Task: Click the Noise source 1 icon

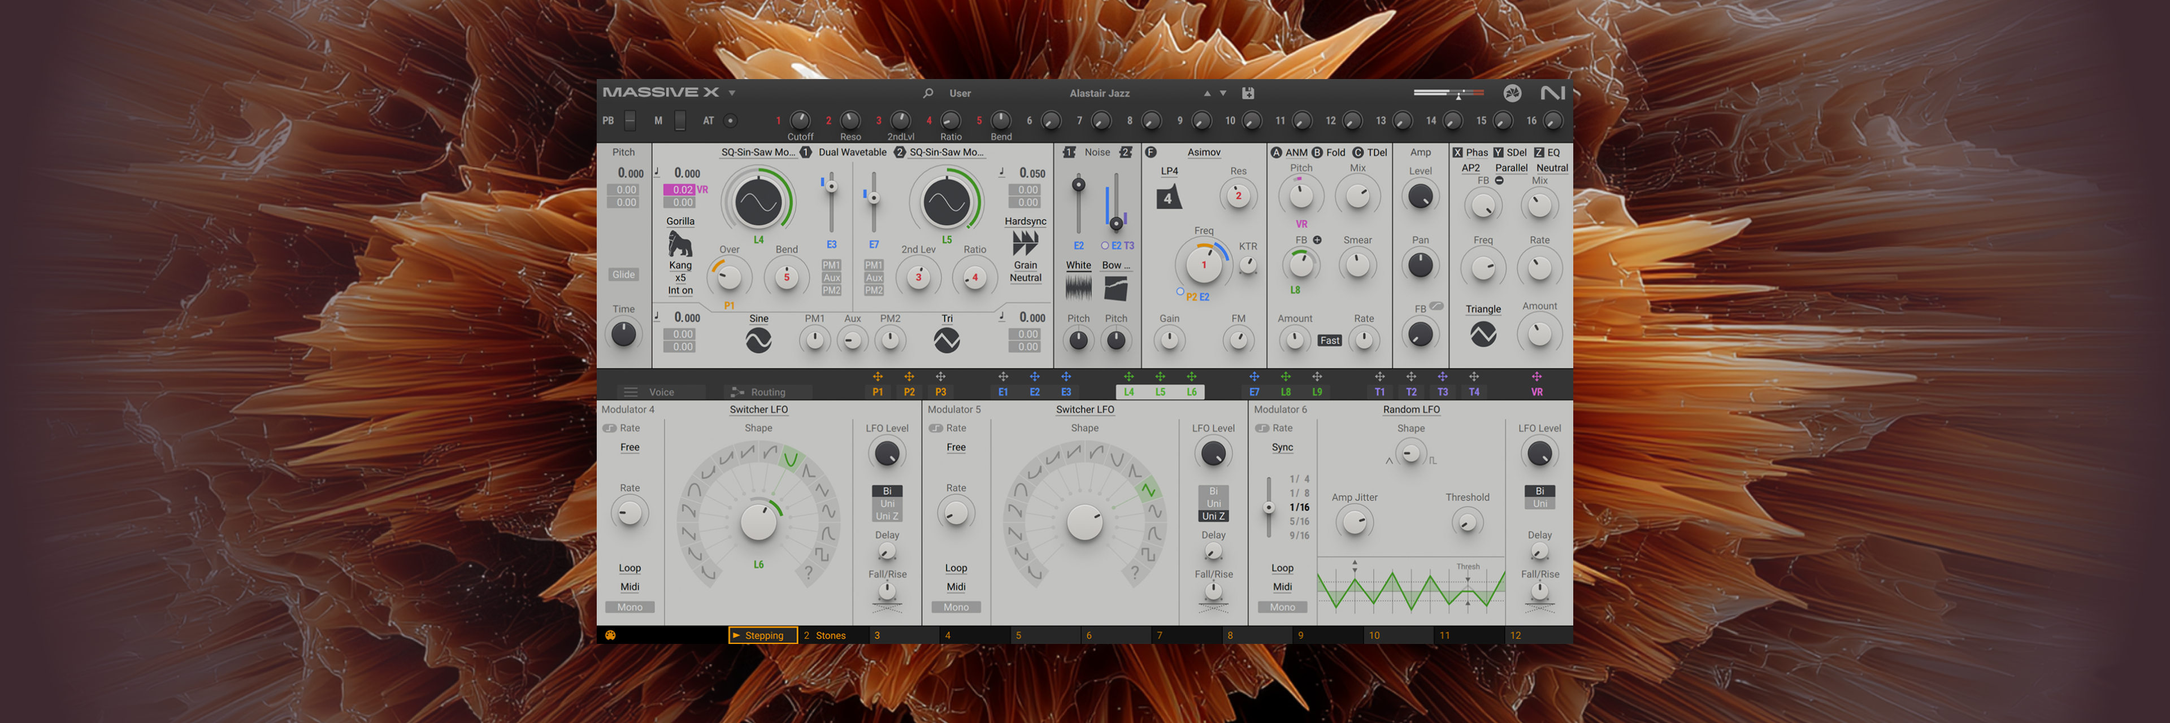Action: pos(1069,153)
